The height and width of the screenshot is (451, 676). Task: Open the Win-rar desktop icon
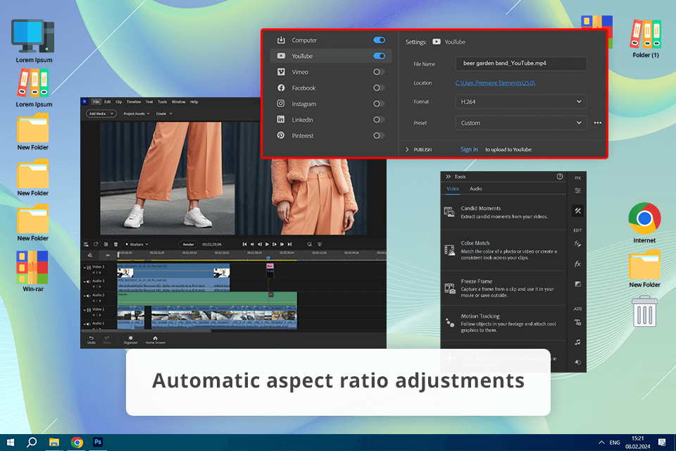pyautogui.click(x=33, y=271)
